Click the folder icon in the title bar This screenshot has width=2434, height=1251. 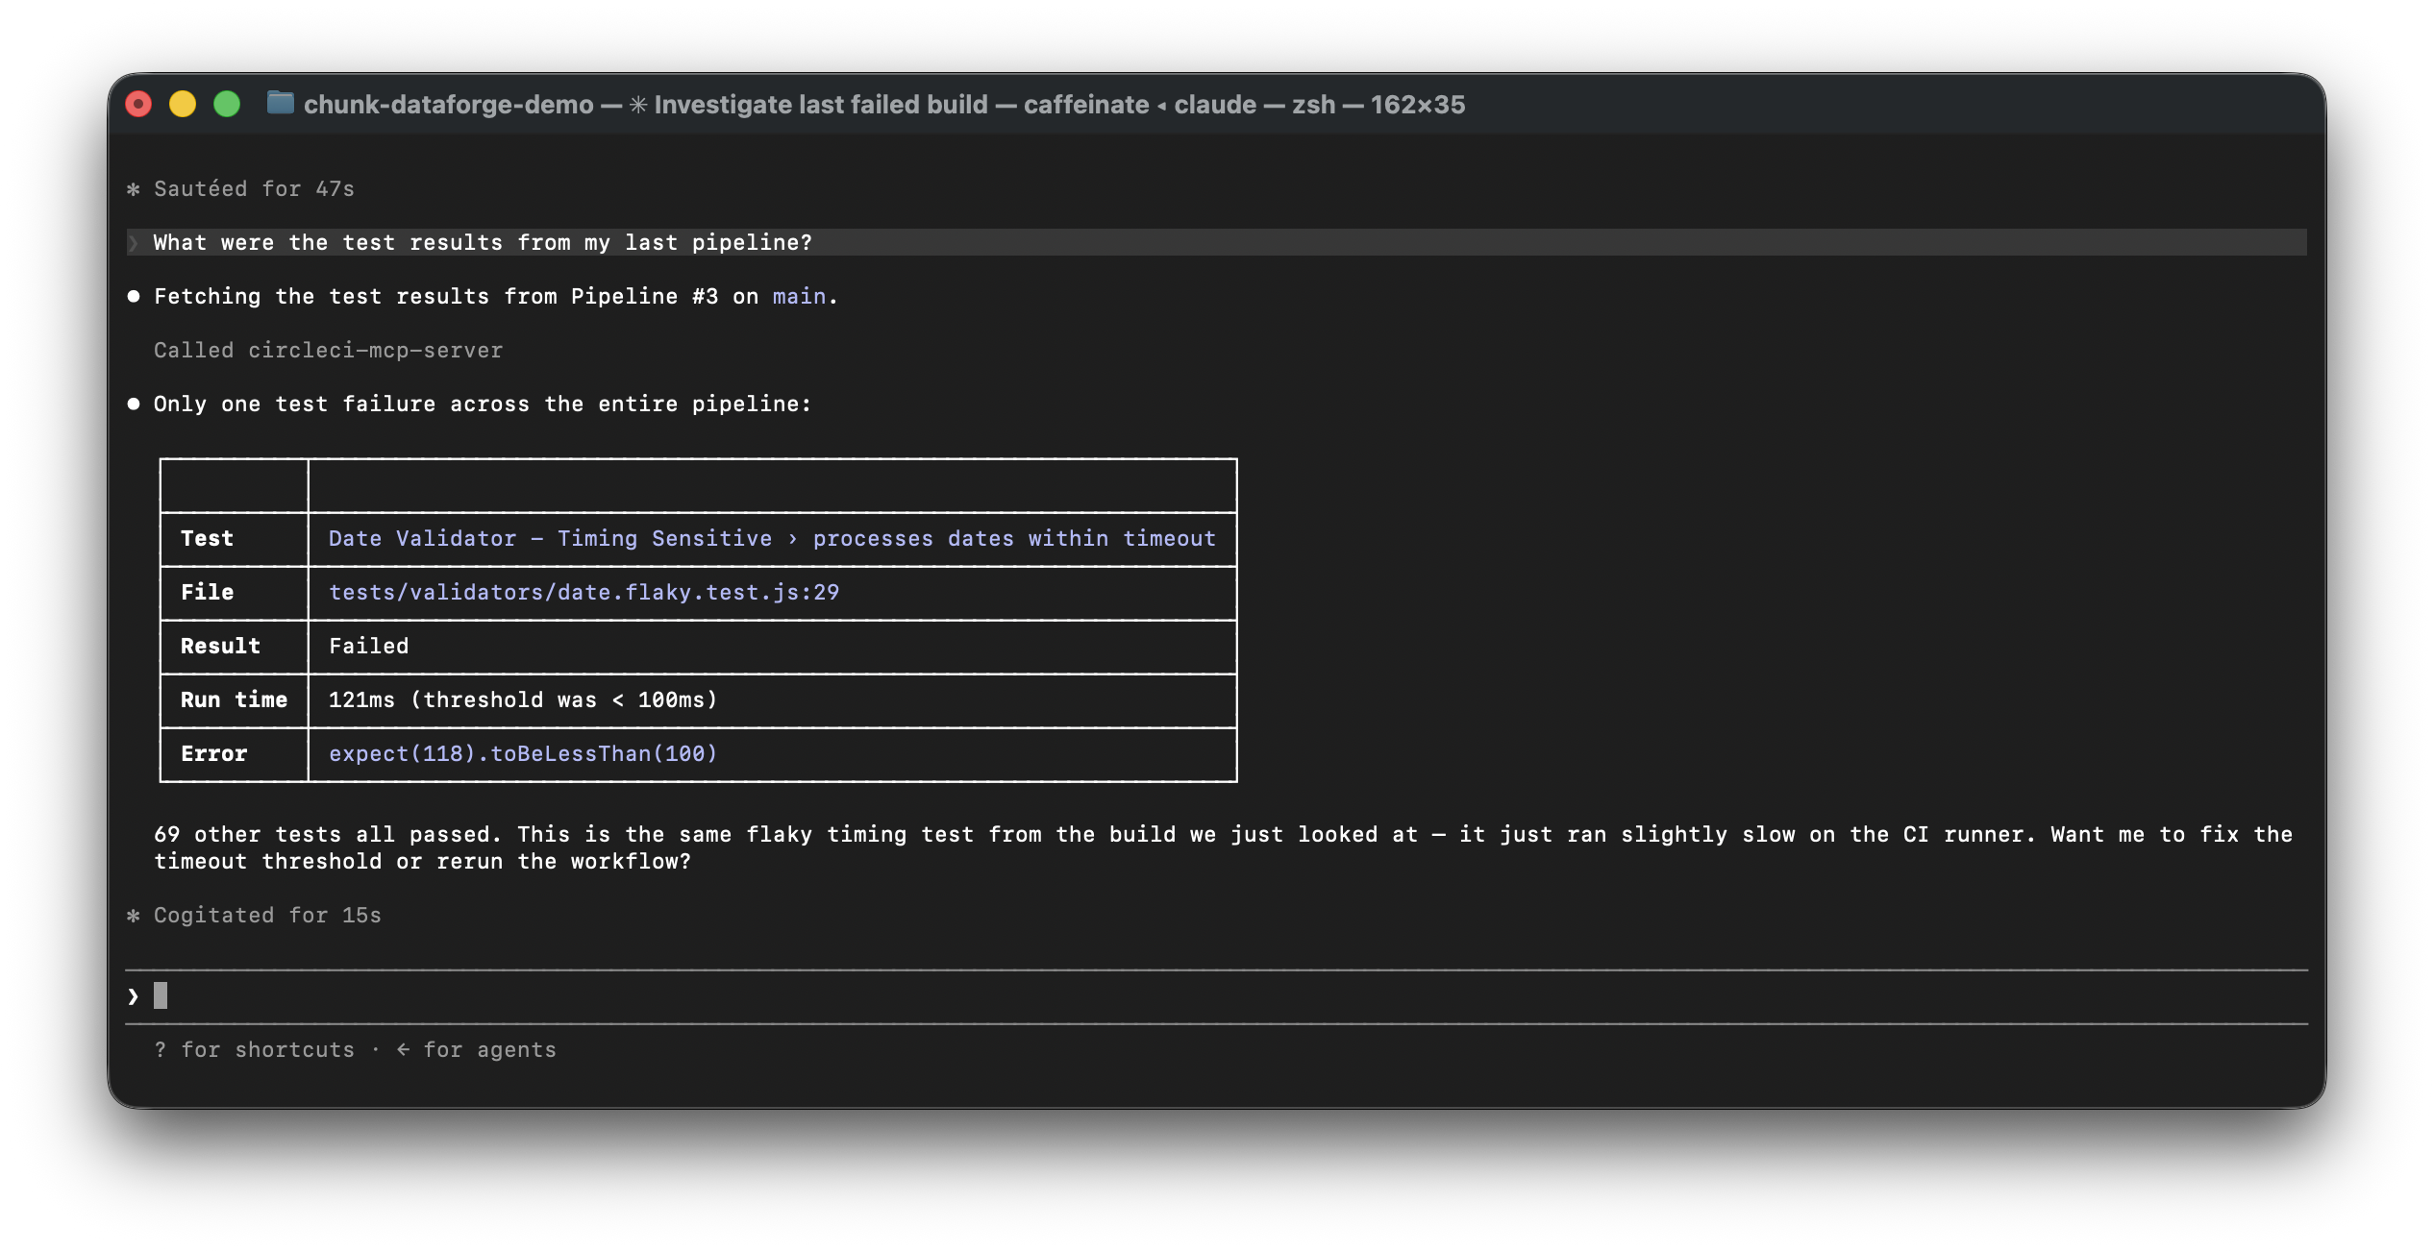pos(280,103)
